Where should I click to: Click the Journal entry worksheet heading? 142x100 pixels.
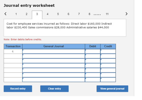tap(29, 5)
